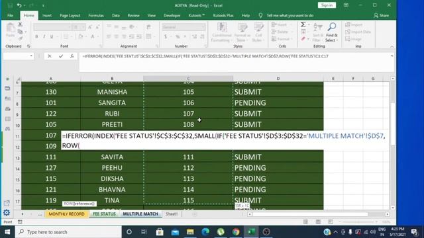Click the Clear eraser icon
This screenshot has width=424, height=238.
pos(303,39)
